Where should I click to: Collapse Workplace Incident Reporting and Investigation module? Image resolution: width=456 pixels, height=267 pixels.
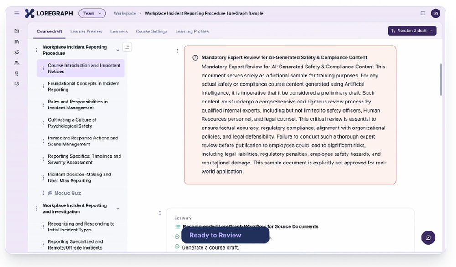[118, 208]
